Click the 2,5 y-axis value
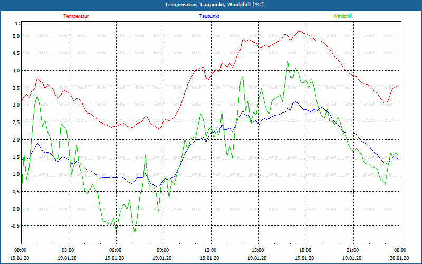The width and height of the screenshot is (422, 264). coord(16,122)
